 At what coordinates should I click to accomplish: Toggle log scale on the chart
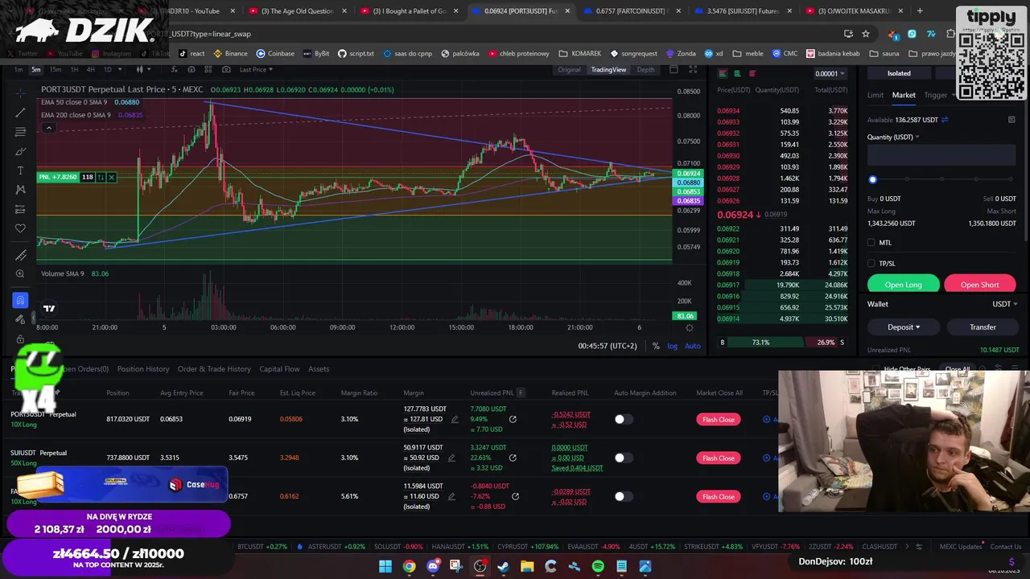coord(672,346)
